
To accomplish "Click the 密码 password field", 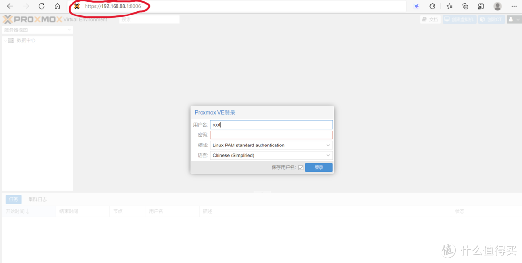I will click(271, 135).
